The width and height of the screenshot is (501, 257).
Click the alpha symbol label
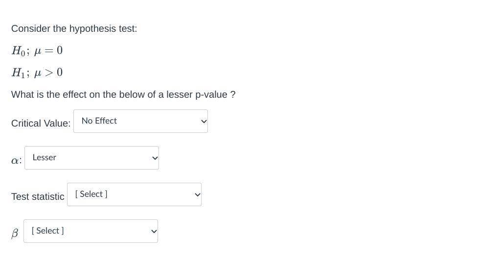pos(16,160)
